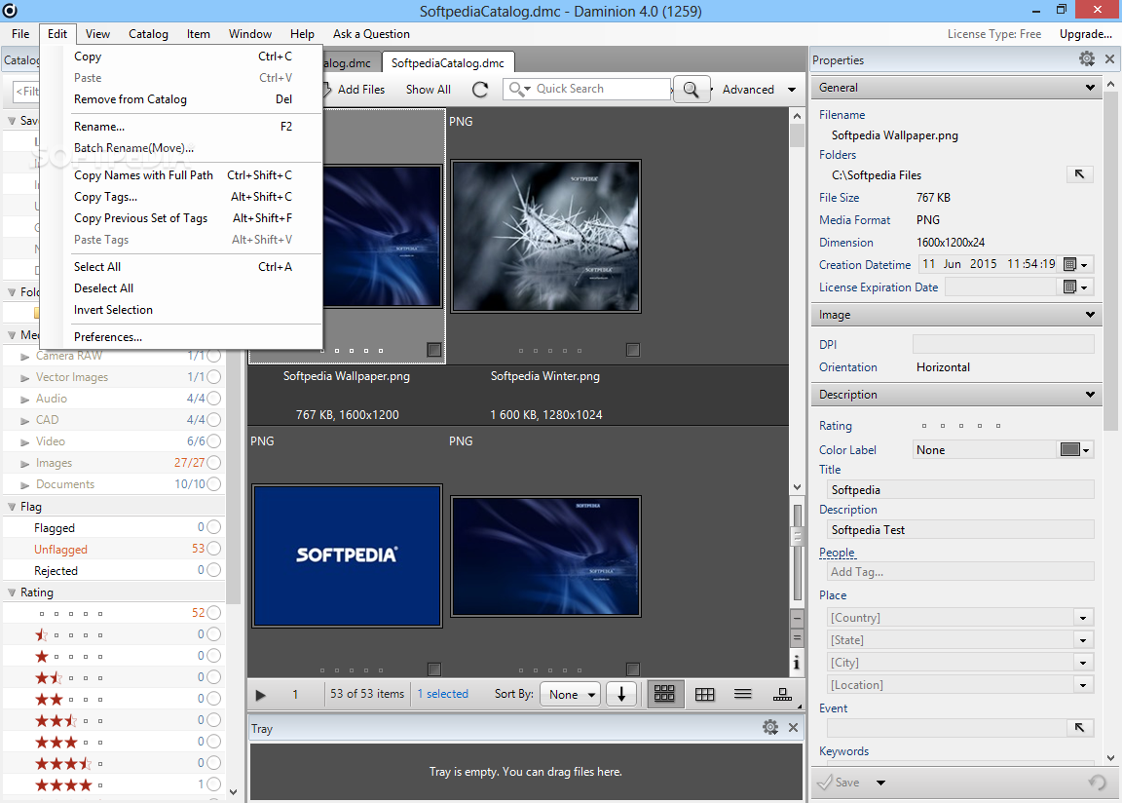Toggle checkbox on Softpedia Winter thumbnail
This screenshot has width=1122, height=803.
(632, 349)
